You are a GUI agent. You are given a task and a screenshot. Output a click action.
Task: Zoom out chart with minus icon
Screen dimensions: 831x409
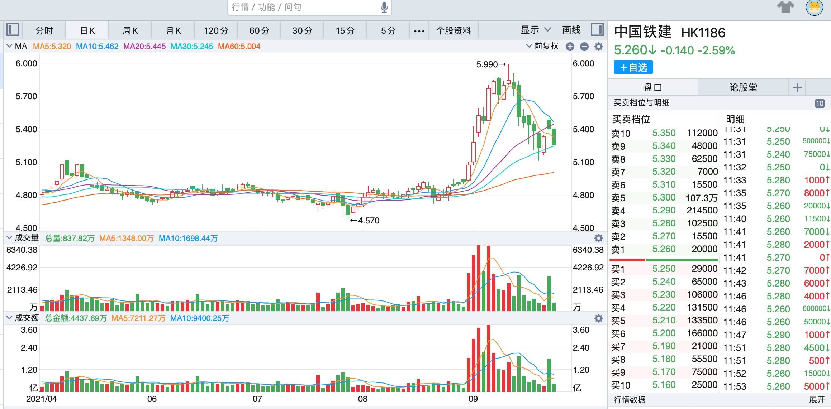coord(584,47)
